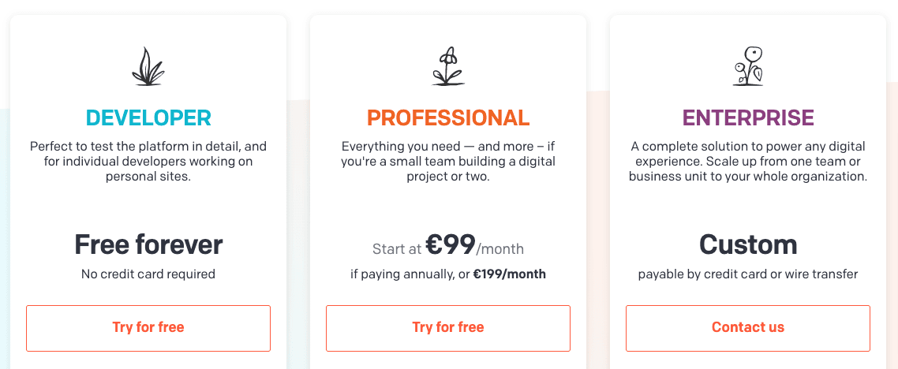Click the Enterprise plan description paragraph
Screen dimensions: 898x369
748,162
